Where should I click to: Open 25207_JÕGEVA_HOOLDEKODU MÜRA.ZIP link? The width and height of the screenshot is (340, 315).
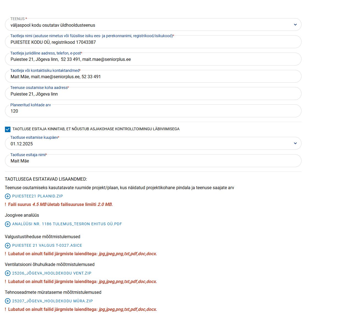[52, 301]
